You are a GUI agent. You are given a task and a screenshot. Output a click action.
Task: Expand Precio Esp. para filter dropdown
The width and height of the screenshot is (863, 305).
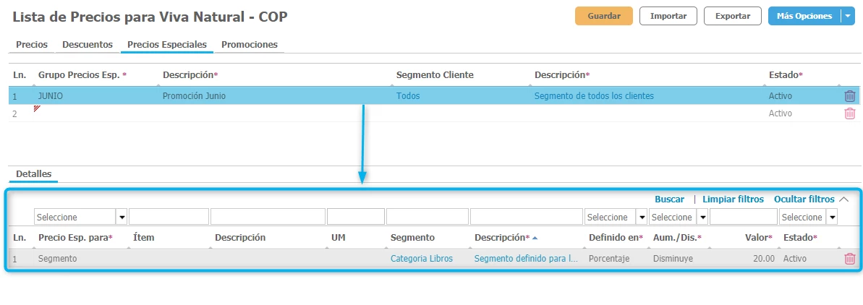pos(122,217)
